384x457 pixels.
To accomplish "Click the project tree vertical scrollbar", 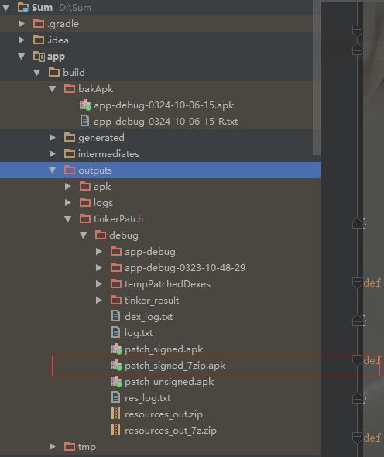I will tap(317, 77).
